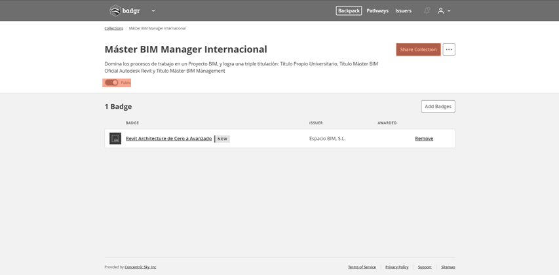Click the Add Badges button
This screenshot has height=275, width=559.
tap(438, 106)
